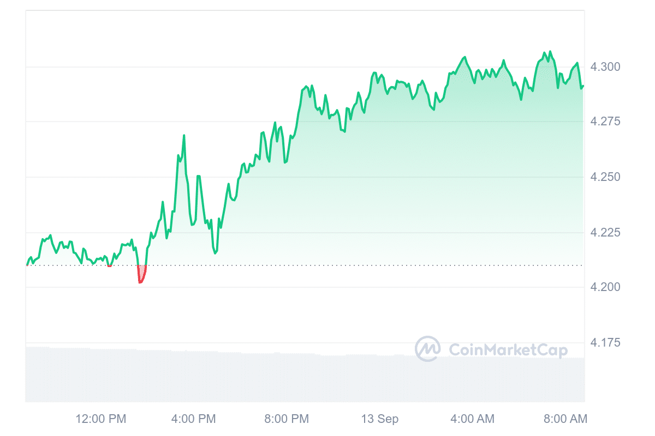Click the gray volume area above 12:00 PM

(100, 376)
